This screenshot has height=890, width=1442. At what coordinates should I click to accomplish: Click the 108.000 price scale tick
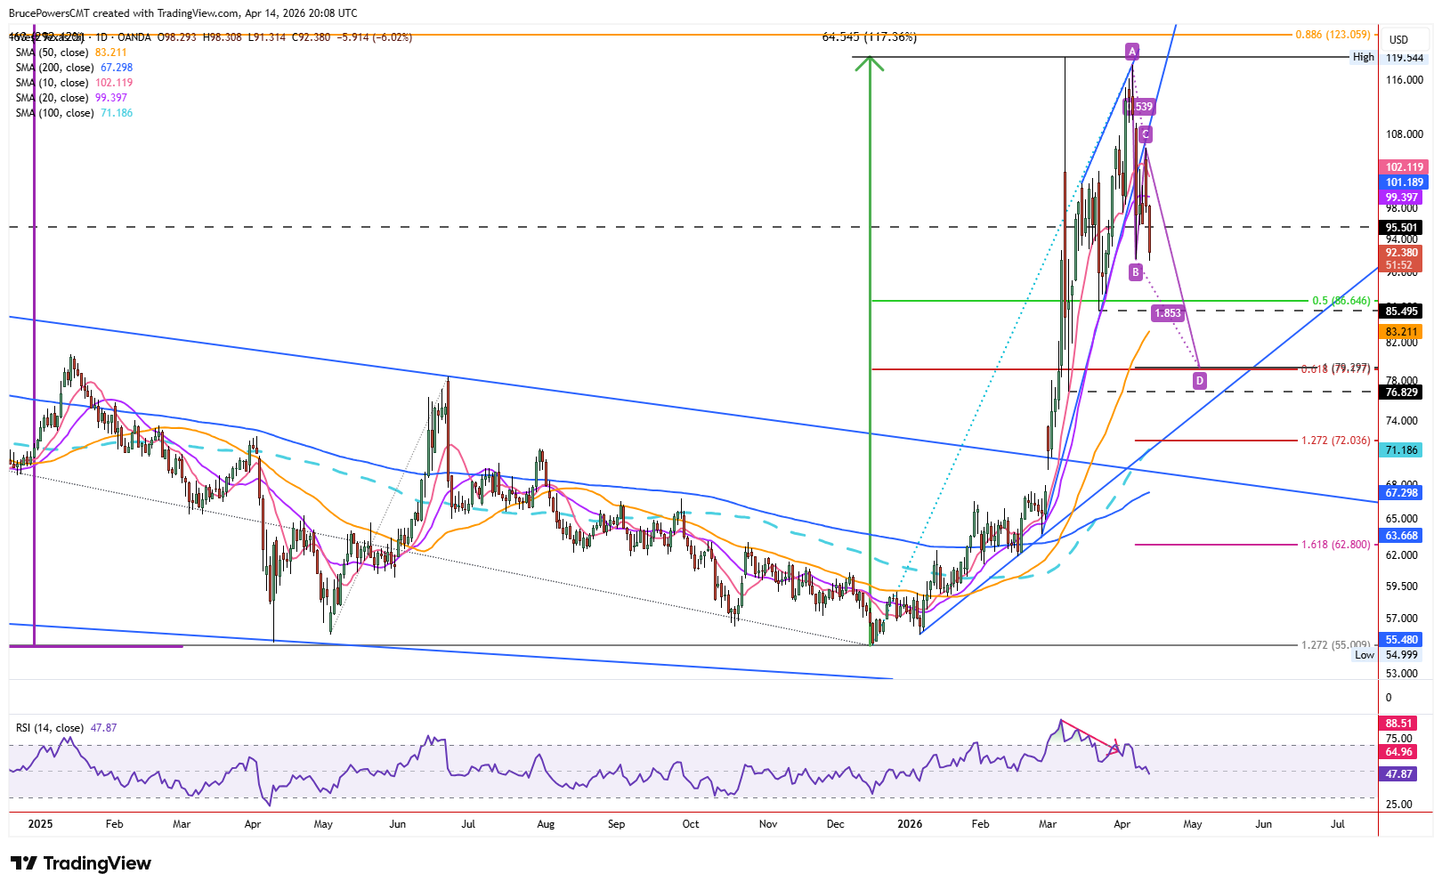coord(1405,134)
